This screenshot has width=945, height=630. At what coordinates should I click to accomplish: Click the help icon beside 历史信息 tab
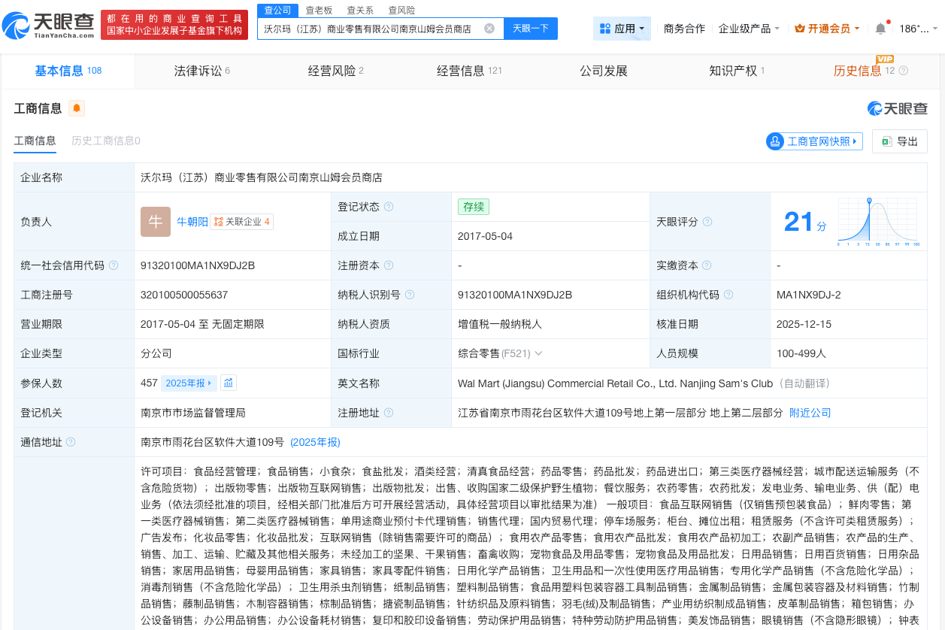904,71
